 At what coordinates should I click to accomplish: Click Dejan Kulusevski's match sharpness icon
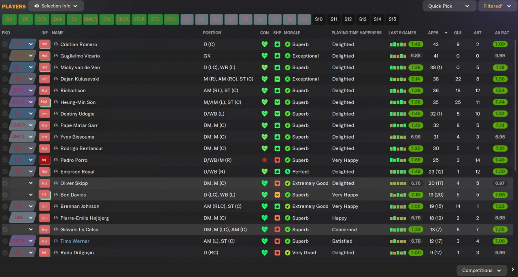click(277, 79)
